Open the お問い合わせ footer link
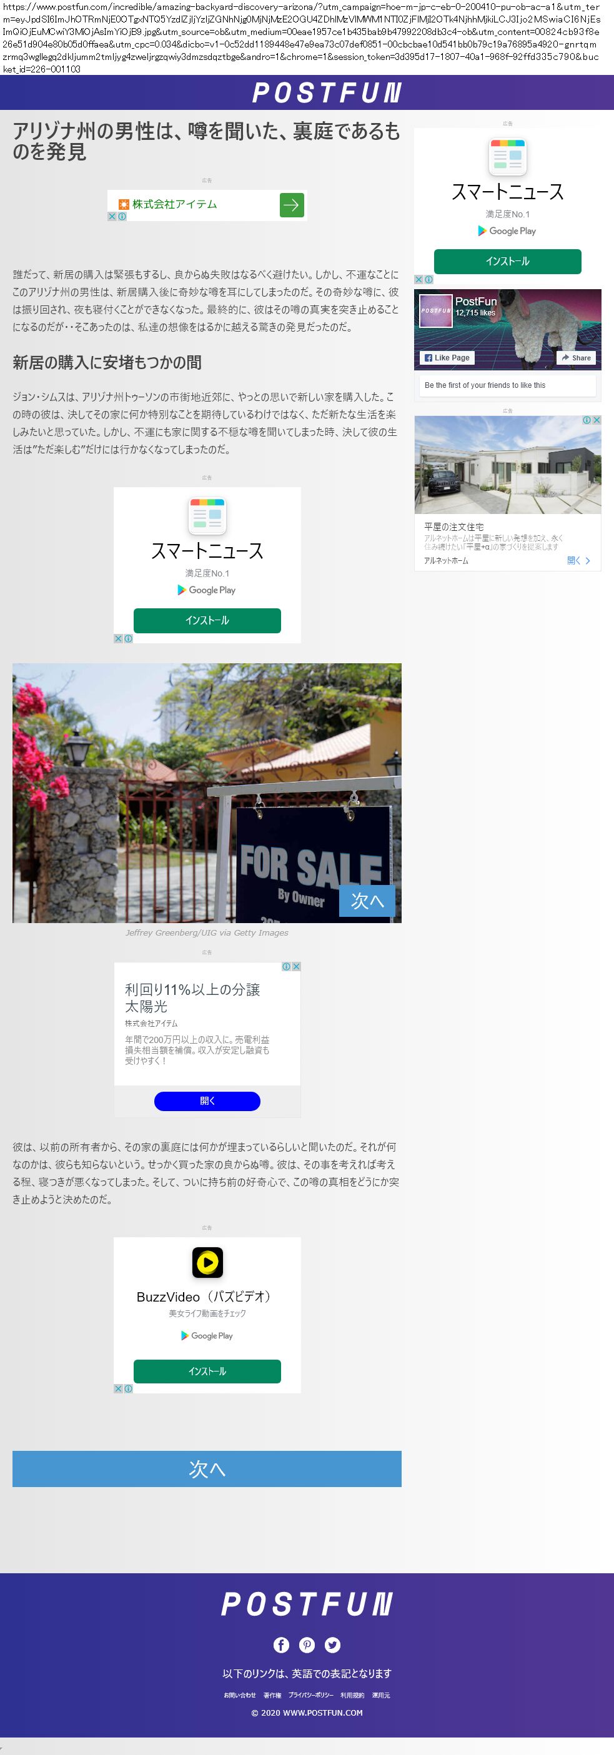The image size is (614, 1755). pos(240,1695)
